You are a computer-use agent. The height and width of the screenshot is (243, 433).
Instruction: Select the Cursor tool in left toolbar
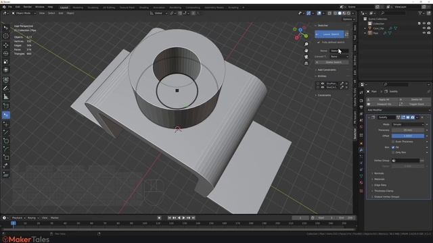6,36
